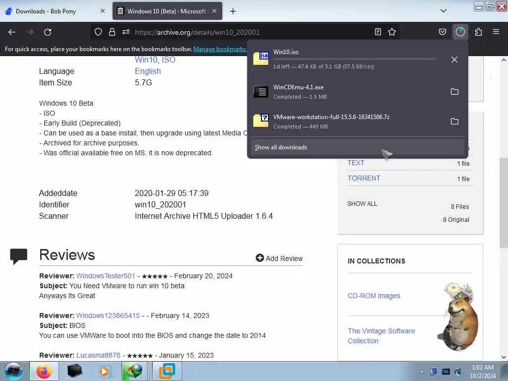Open reviewer WindowsTester501 profile
508x381 pixels.
point(106,276)
